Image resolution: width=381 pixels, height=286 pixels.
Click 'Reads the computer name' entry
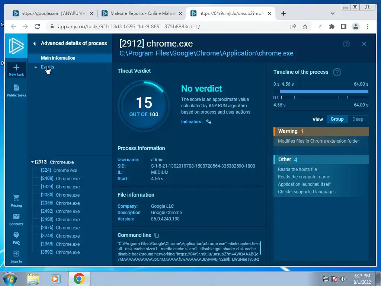304,177
